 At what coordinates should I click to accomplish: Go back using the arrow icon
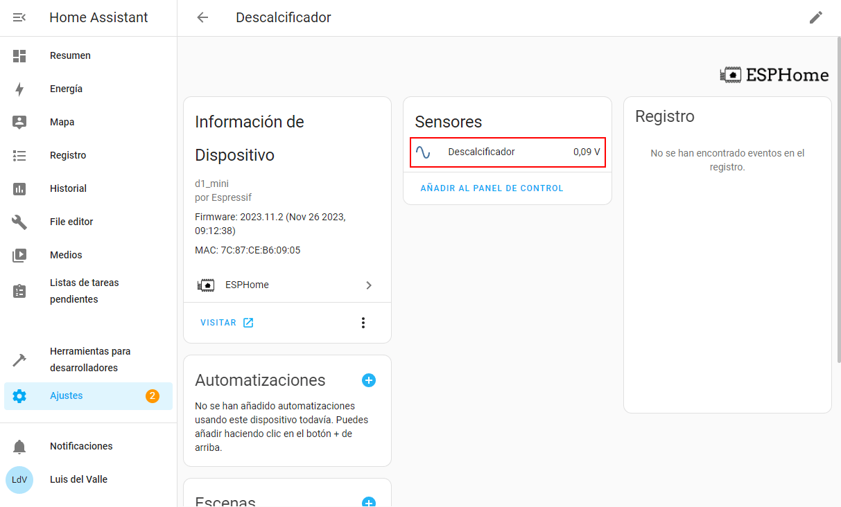point(202,17)
